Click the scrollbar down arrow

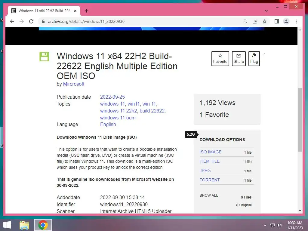[x=300, y=211]
